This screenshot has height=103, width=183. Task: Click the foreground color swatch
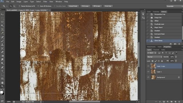(x=1, y=92)
